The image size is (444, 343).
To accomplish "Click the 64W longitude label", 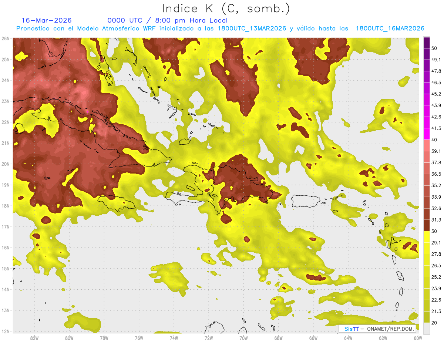I will click(x=348, y=338).
